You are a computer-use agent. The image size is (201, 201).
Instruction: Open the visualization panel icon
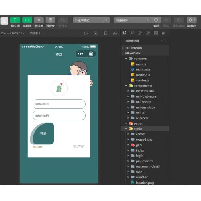51,20
